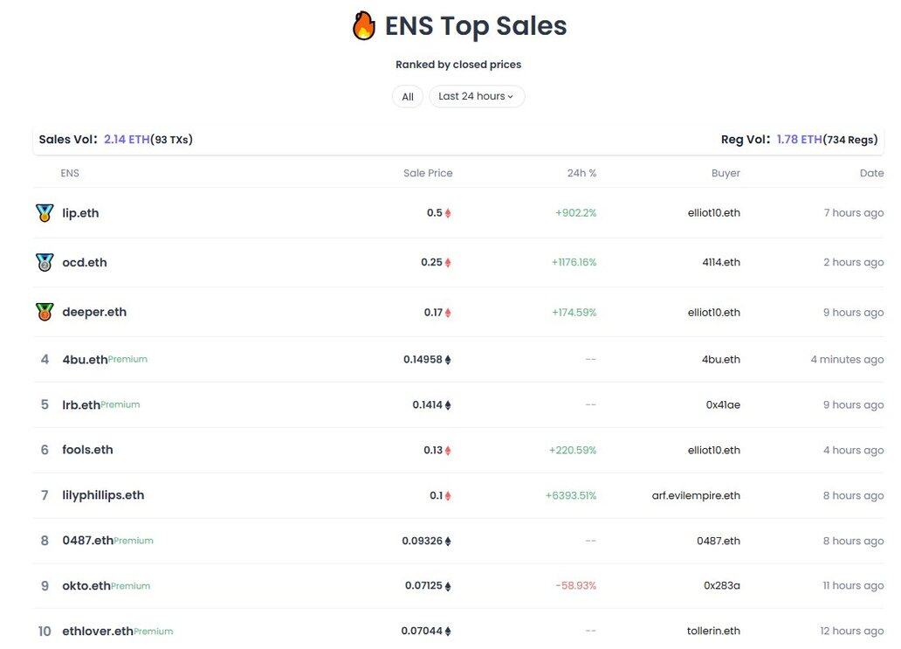Select the All filter pill
The image size is (901, 649).
click(x=408, y=97)
